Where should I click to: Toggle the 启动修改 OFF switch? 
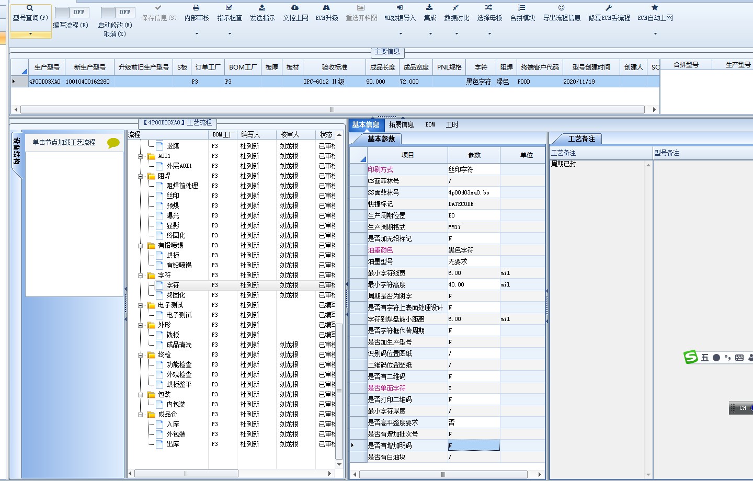(x=118, y=12)
